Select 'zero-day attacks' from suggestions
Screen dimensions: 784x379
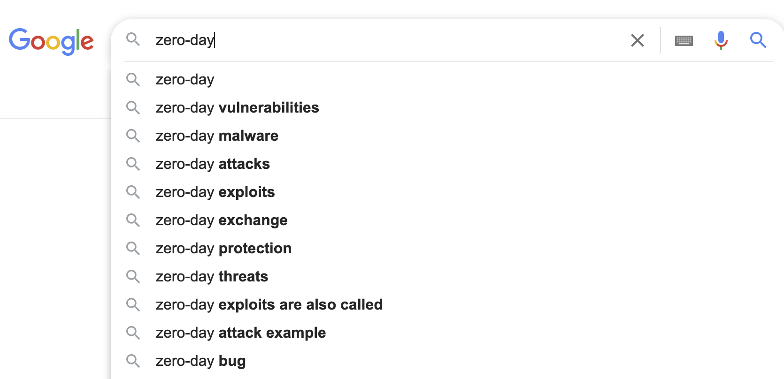213,164
